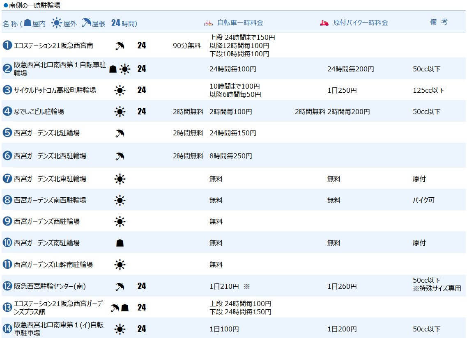Click the 自転車一時料金 column header
The height and width of the screenshot is (338, 467).
[x=240, y=23]
